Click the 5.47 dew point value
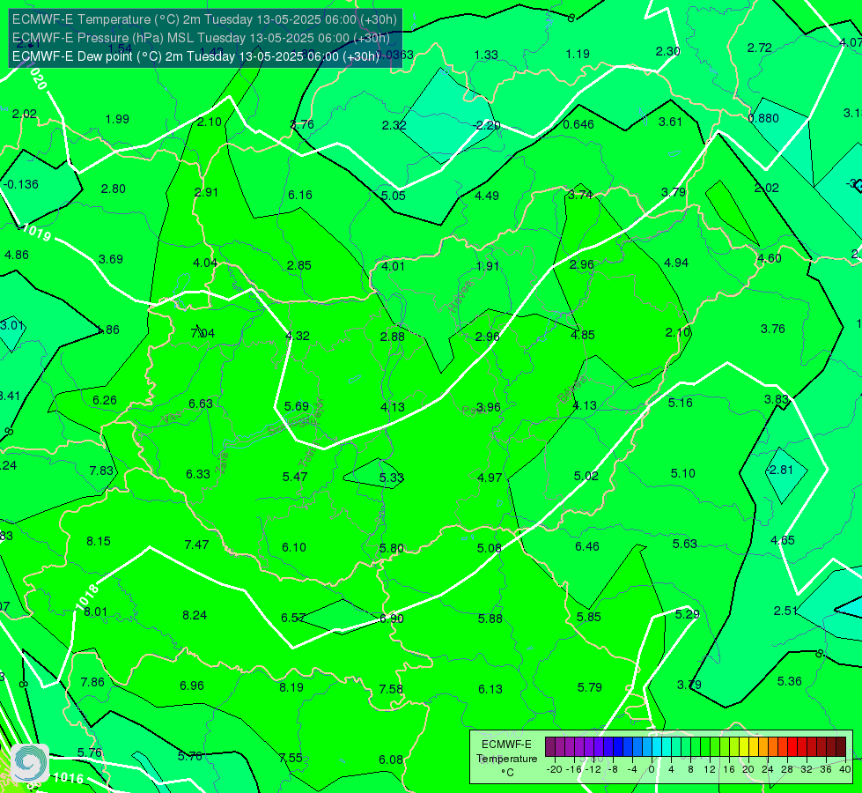The height and width of the screenshot is (793, 862). point(295,477)
